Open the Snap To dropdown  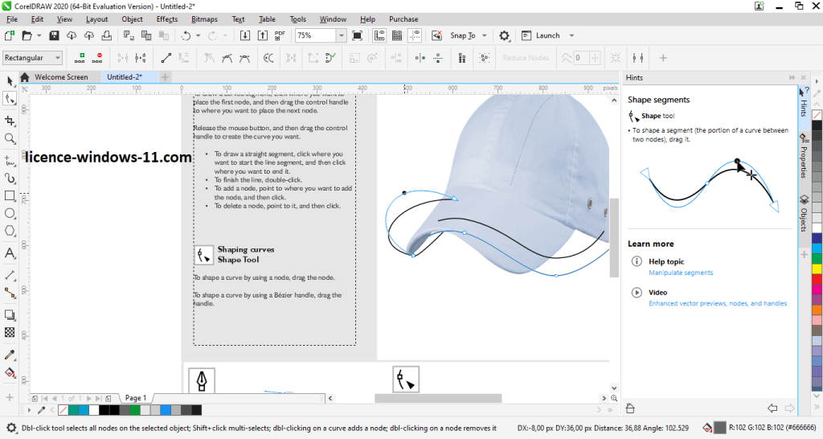tap(485, 35)
